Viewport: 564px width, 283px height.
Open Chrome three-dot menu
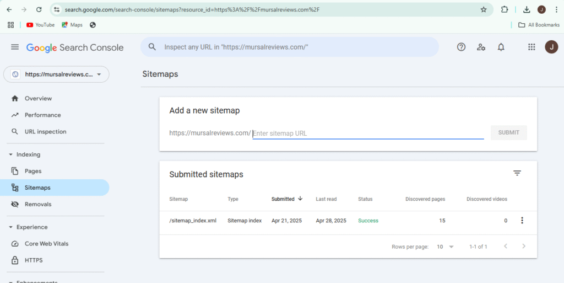point(556,10)
